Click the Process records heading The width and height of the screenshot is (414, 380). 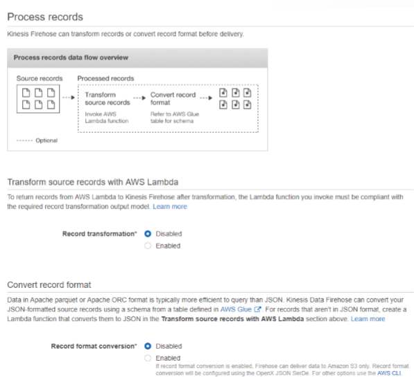tap(45, 17)
